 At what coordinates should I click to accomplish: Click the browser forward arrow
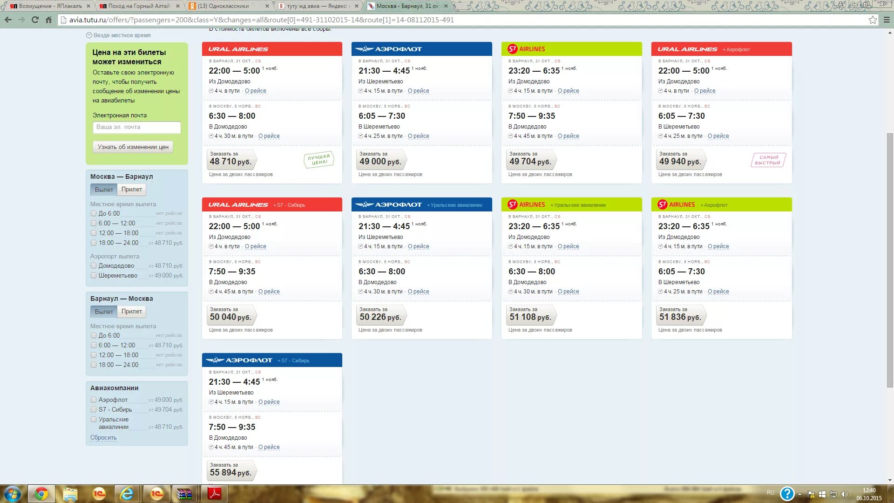[x=21, y=20]
